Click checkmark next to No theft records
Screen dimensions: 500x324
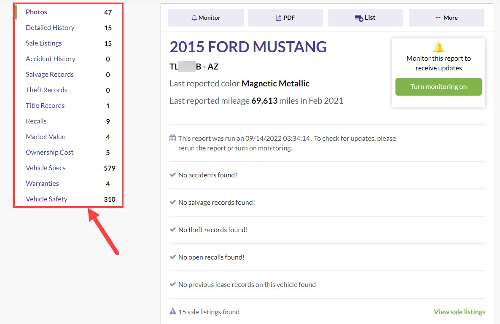(x=173, y=229)
